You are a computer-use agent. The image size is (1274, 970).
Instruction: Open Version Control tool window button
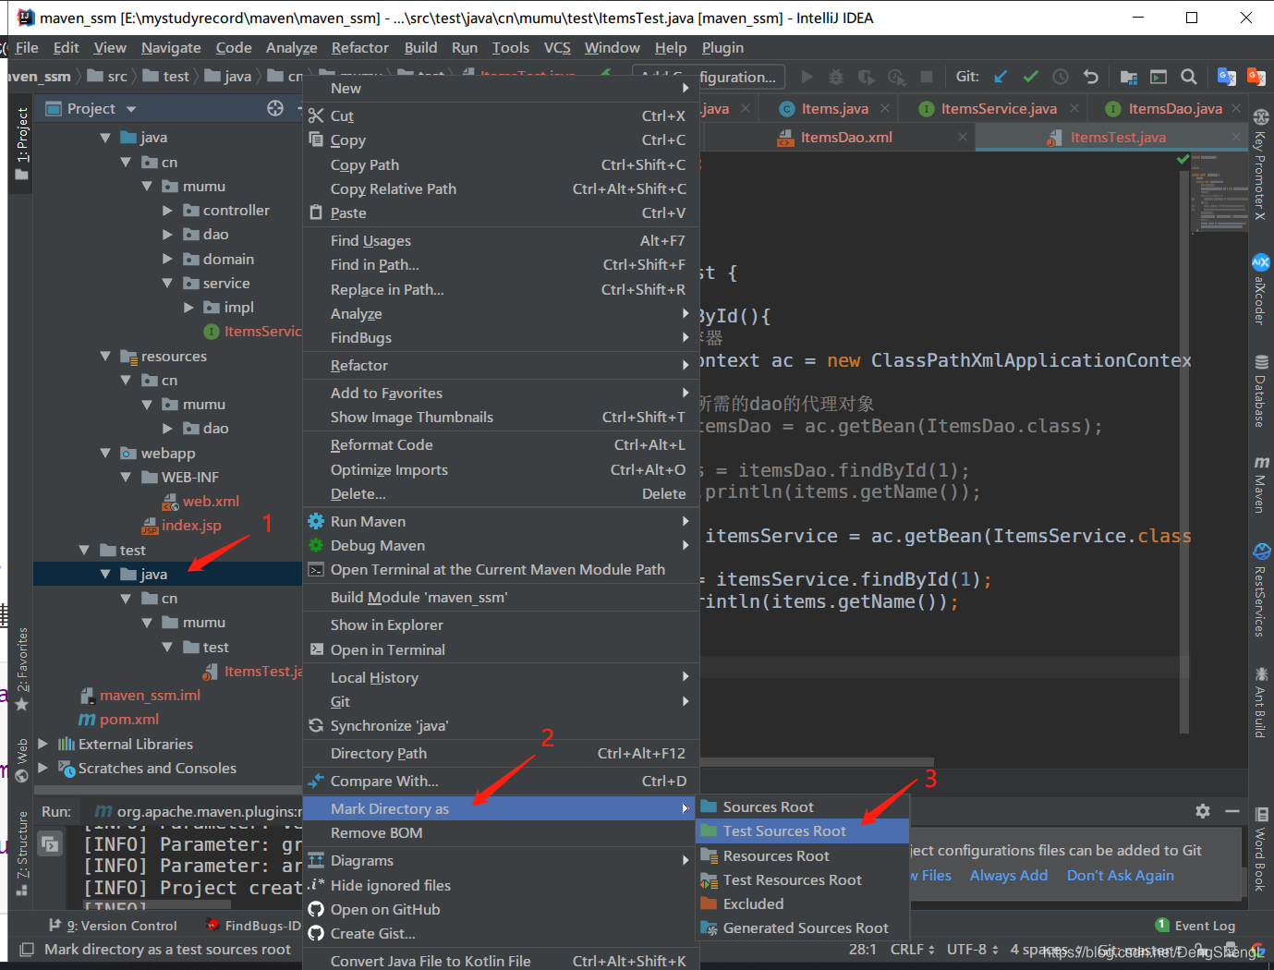point(113,926)
